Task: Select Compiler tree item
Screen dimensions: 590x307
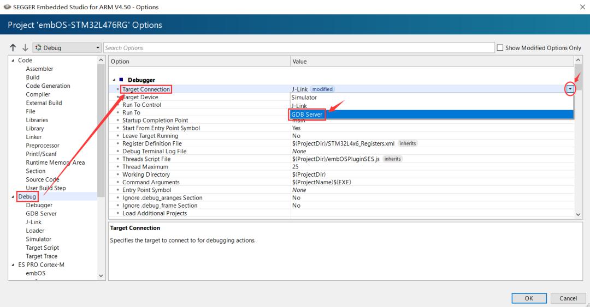Action: 38,94
